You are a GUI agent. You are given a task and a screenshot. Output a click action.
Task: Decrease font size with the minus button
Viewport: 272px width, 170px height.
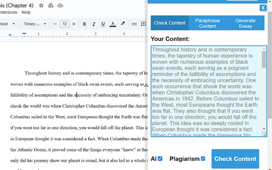(x=55, y=24)
